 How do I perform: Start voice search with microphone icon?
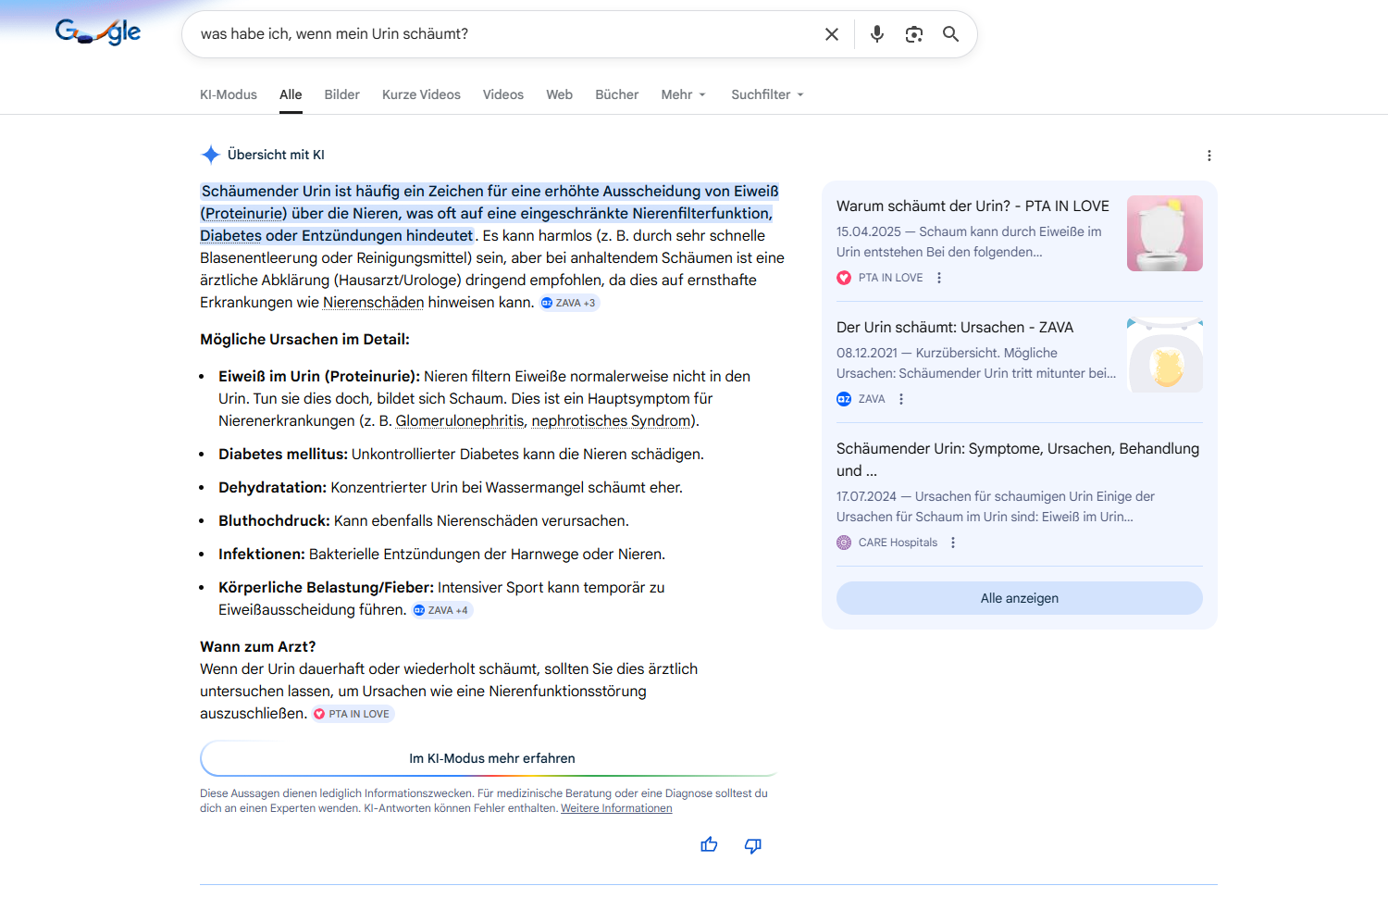(876, 34)
